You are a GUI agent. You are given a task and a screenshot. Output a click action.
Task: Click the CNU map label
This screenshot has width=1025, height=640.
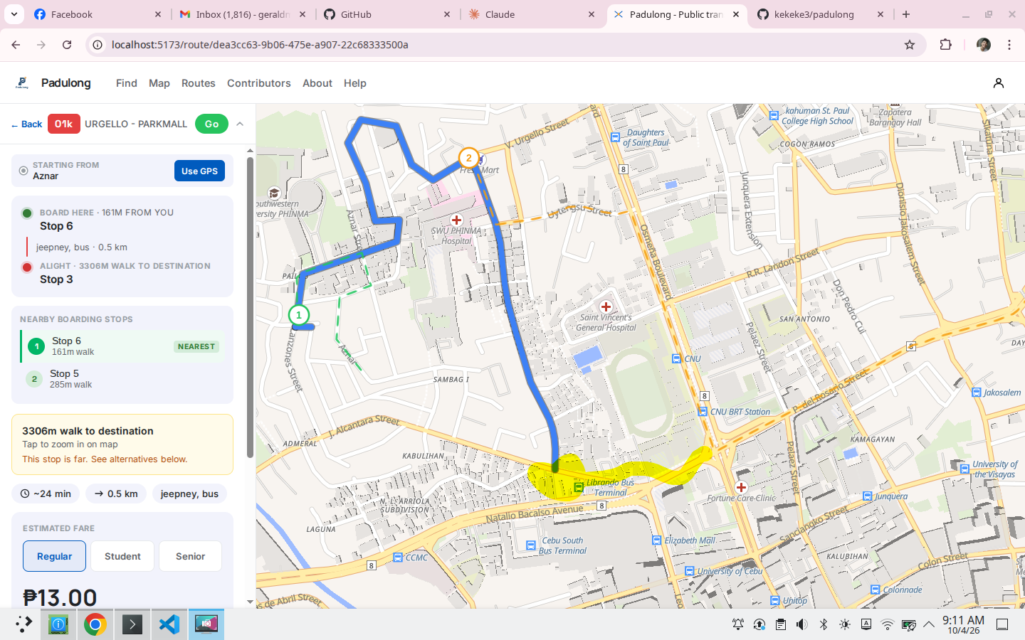[693, 359]
